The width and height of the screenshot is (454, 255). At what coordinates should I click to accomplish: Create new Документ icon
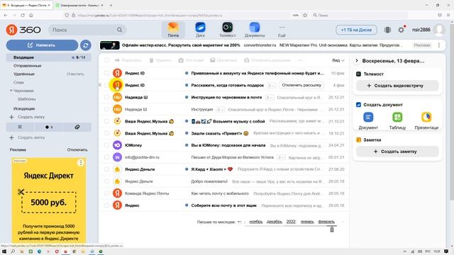coord(368,117)
